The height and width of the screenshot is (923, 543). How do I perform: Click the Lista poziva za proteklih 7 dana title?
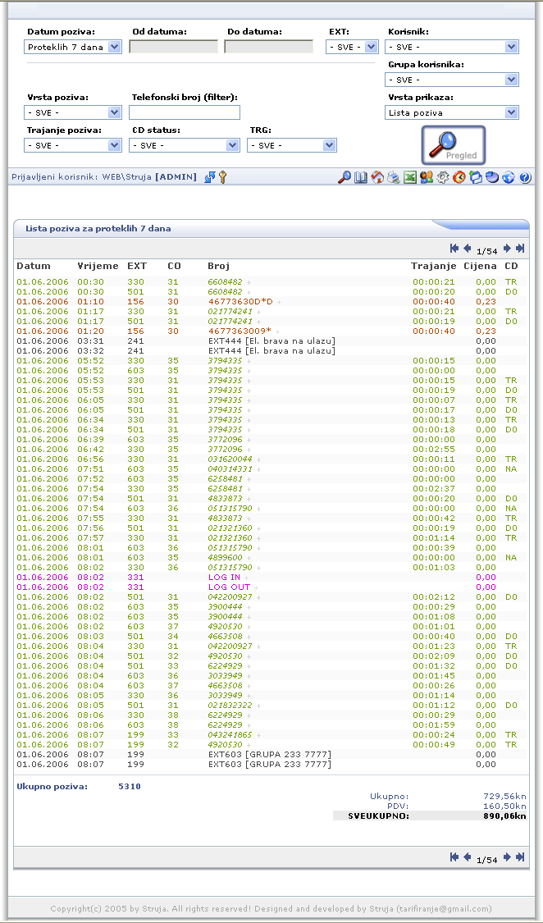pyautogui.click(x=98, y=228)
